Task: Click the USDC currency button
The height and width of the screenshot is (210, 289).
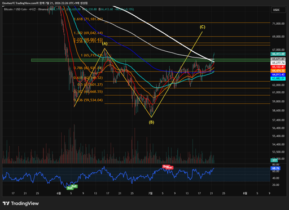Action: pyautogui.click(x=278, y=10)
